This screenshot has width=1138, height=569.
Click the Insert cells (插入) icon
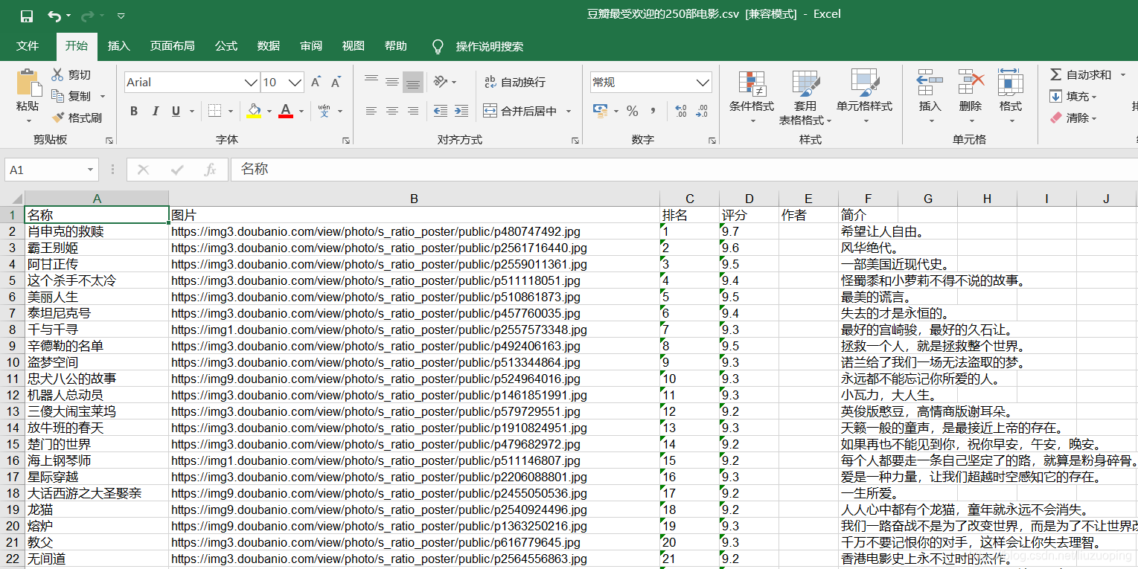(930, 83)
